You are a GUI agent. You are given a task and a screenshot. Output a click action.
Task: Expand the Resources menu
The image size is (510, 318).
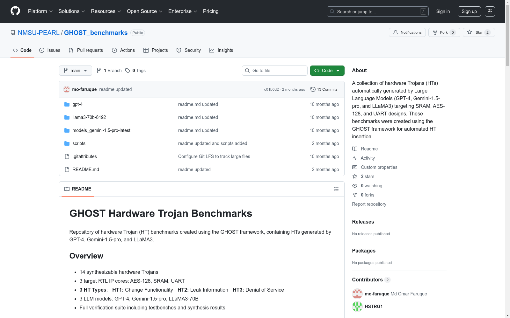[x=106, y=11]
